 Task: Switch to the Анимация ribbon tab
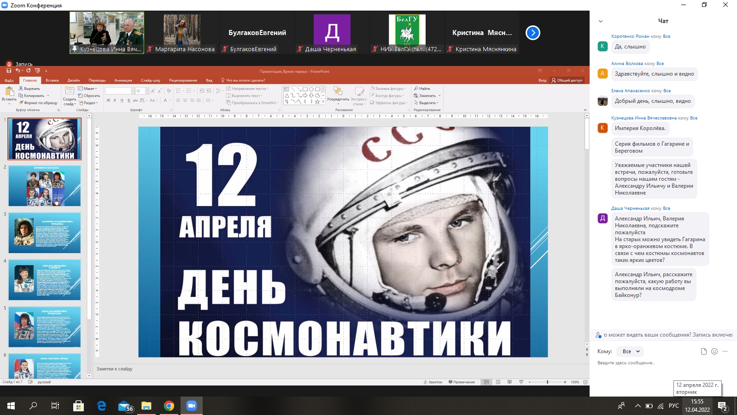[123, 80]
